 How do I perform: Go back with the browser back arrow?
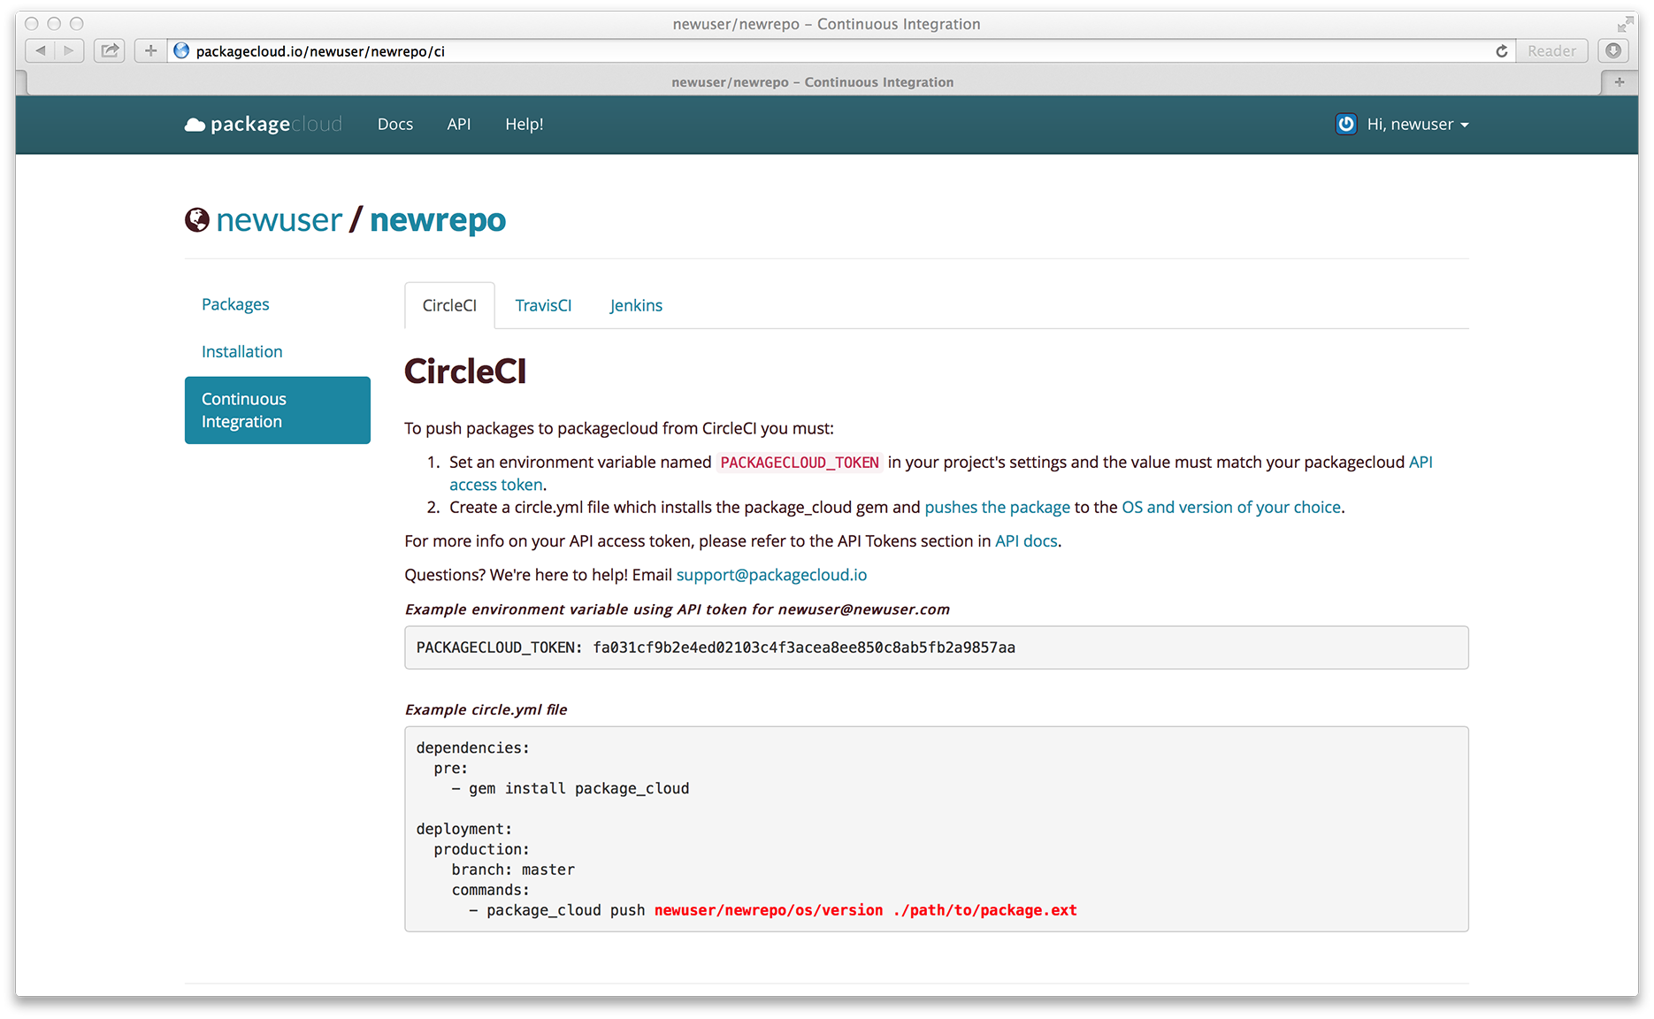coord(41,51)
